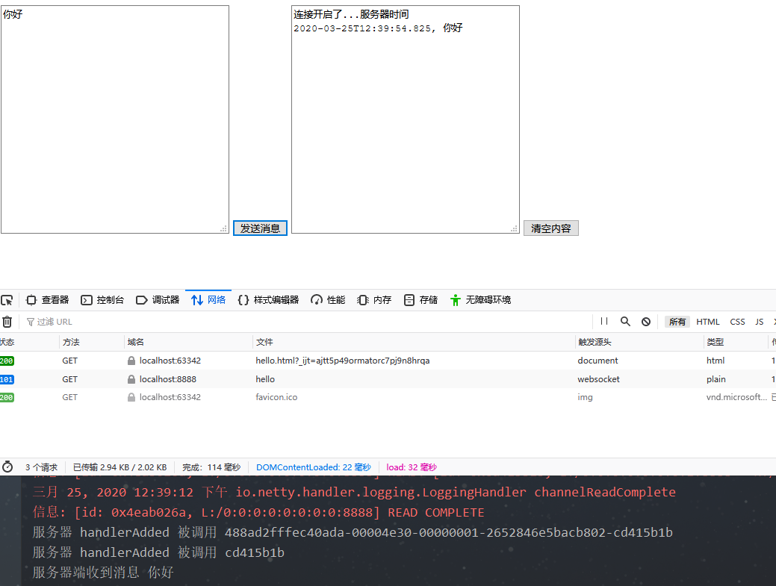Click the response textarea showing 连接开启了

pyautogui.click(x=406, y=119)
